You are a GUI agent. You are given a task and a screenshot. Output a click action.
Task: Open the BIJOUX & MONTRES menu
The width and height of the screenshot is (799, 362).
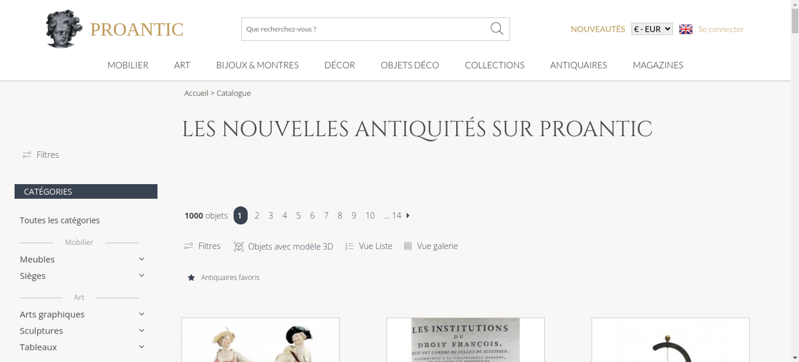[x=257, y=65]
